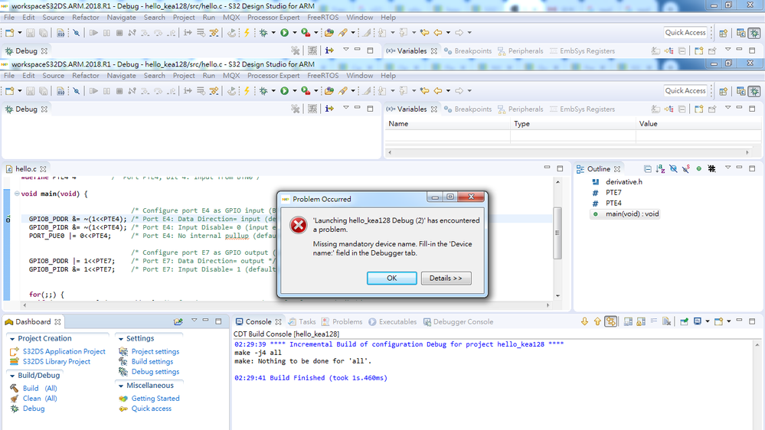Collapse the Settings section in the Dashboard

click(120, 339)
